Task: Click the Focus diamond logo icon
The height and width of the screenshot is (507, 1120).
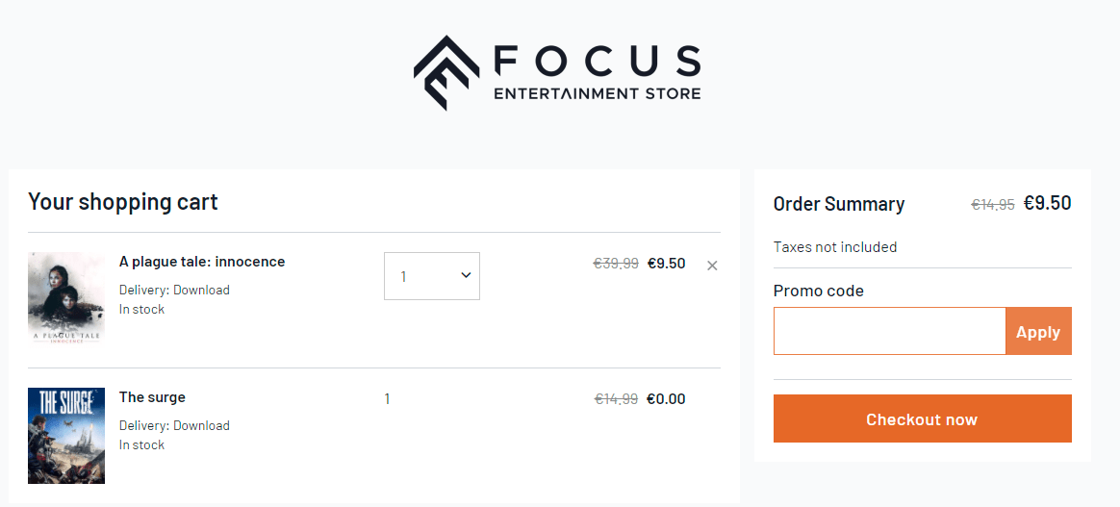Action: (446, 73)
